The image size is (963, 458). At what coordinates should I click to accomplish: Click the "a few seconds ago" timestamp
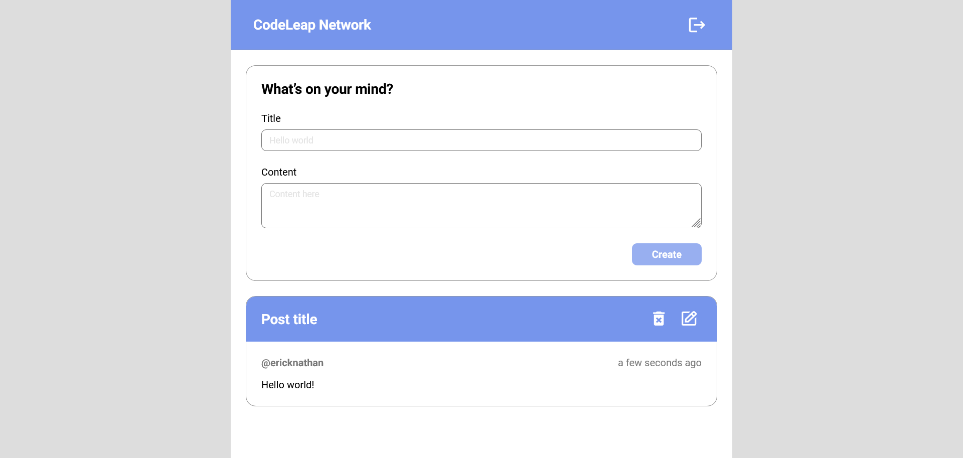click(x=660, y=363)
